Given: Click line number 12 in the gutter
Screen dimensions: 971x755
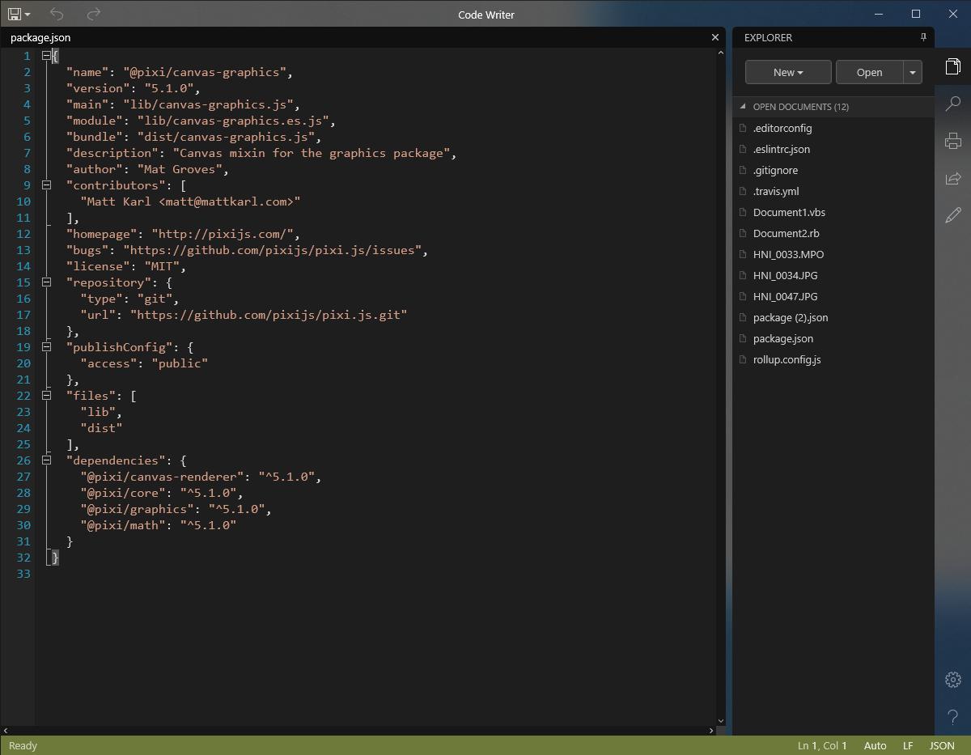Looking at the screenshot, I should click(x=23, y=234).
